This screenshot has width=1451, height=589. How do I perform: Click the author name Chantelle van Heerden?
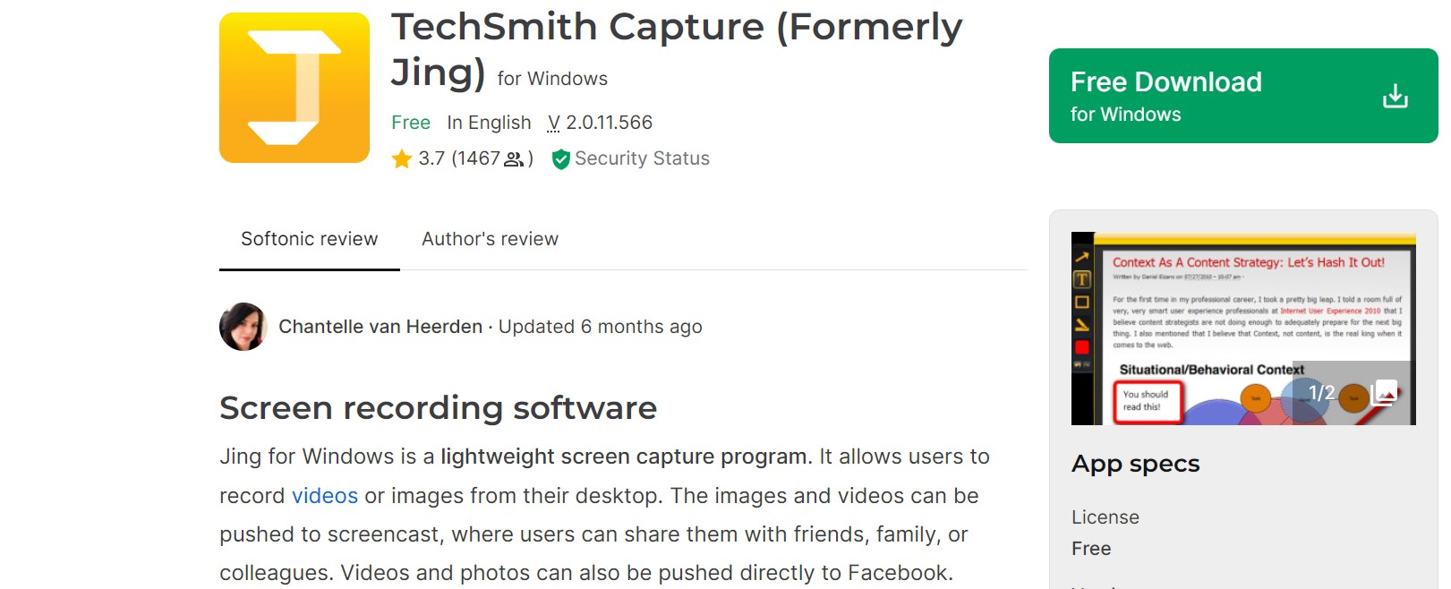(380, 327)
